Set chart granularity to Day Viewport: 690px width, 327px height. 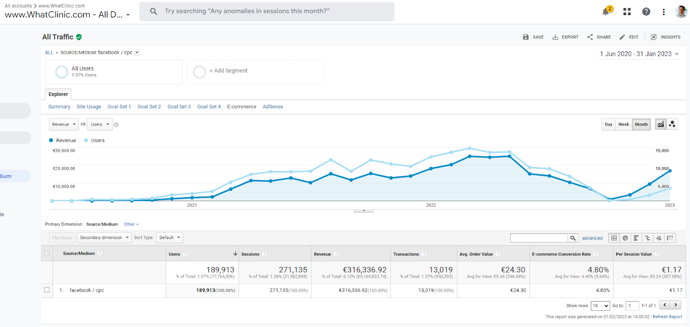pyautogui.click(x=608, y=124)
